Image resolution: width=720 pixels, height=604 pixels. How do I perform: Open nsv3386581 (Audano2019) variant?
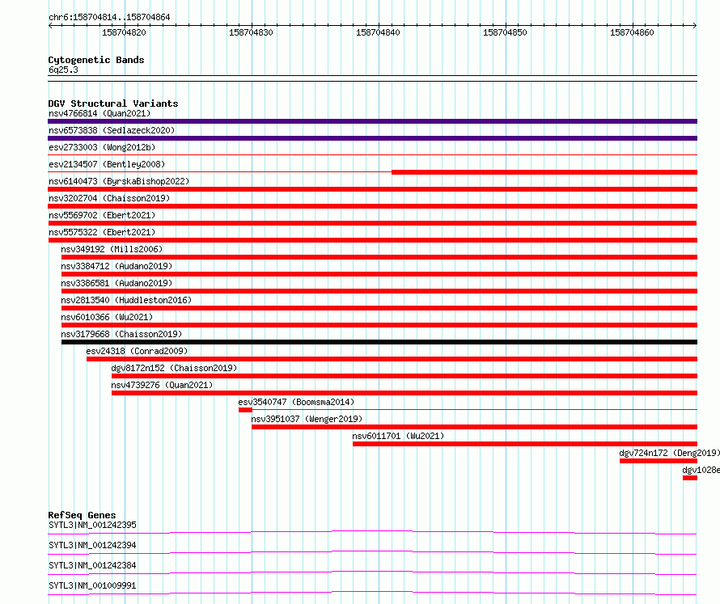coord(116,283)
